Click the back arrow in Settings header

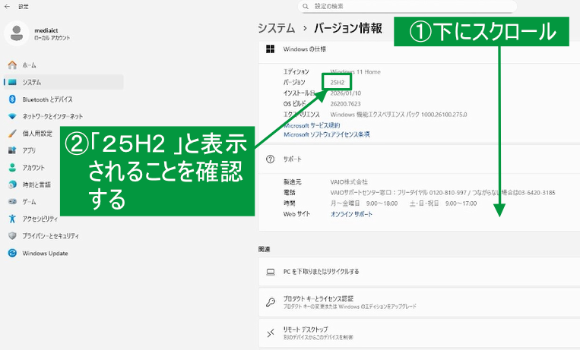7,6
